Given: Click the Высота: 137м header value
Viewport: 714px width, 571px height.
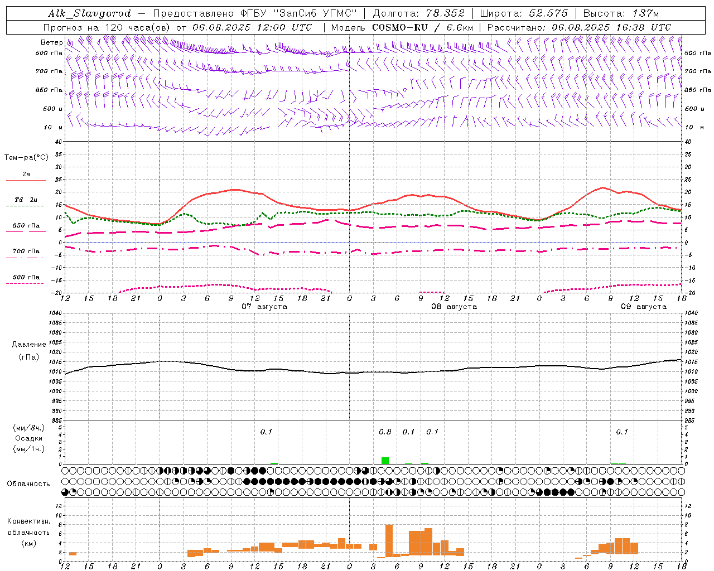Looking at the screenshot, I should [x=621, y=13].
